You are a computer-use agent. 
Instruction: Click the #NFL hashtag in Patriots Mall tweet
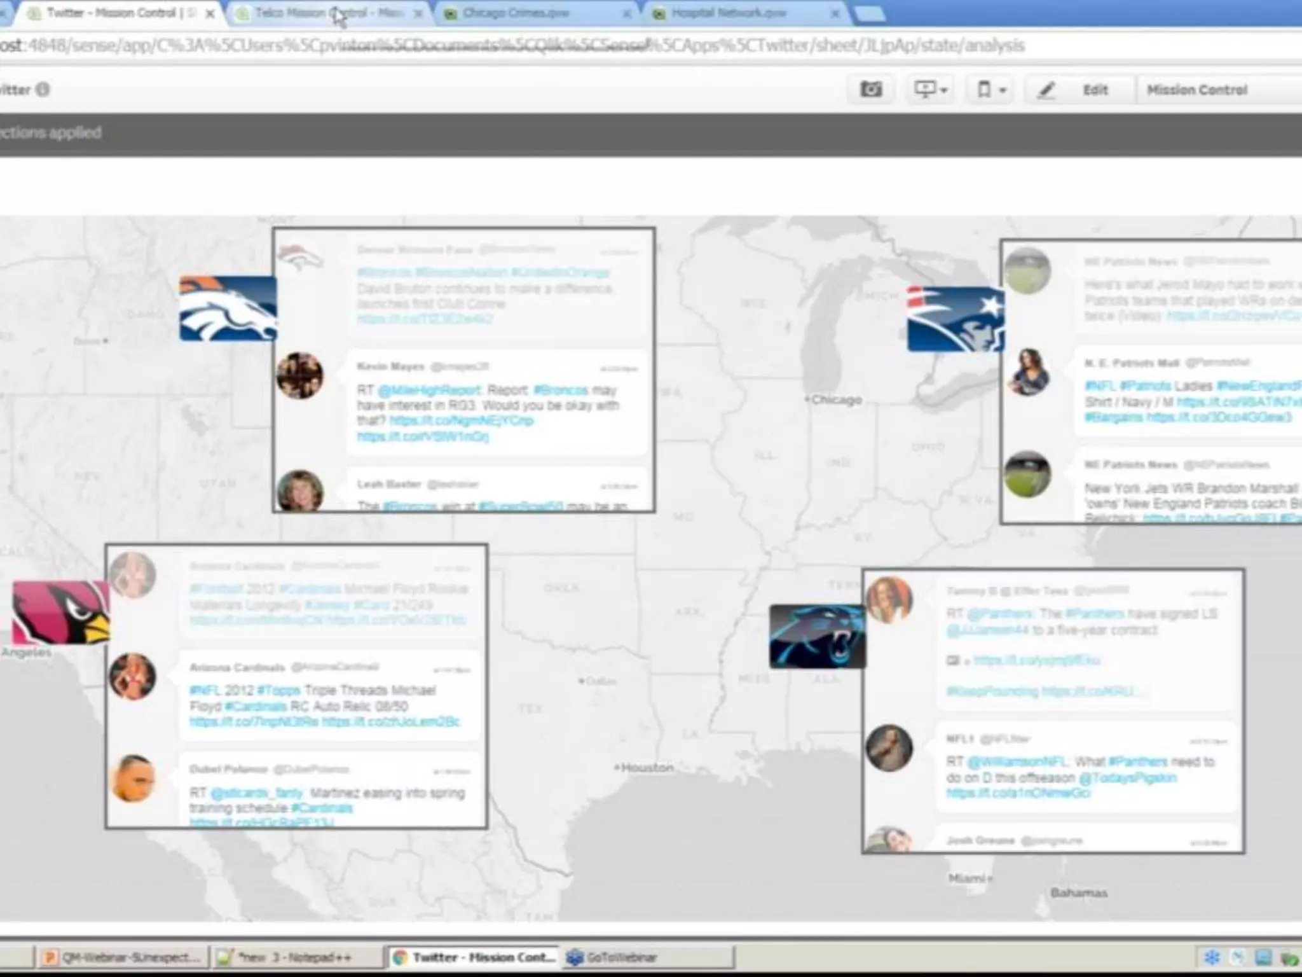tap(1099, 386)
